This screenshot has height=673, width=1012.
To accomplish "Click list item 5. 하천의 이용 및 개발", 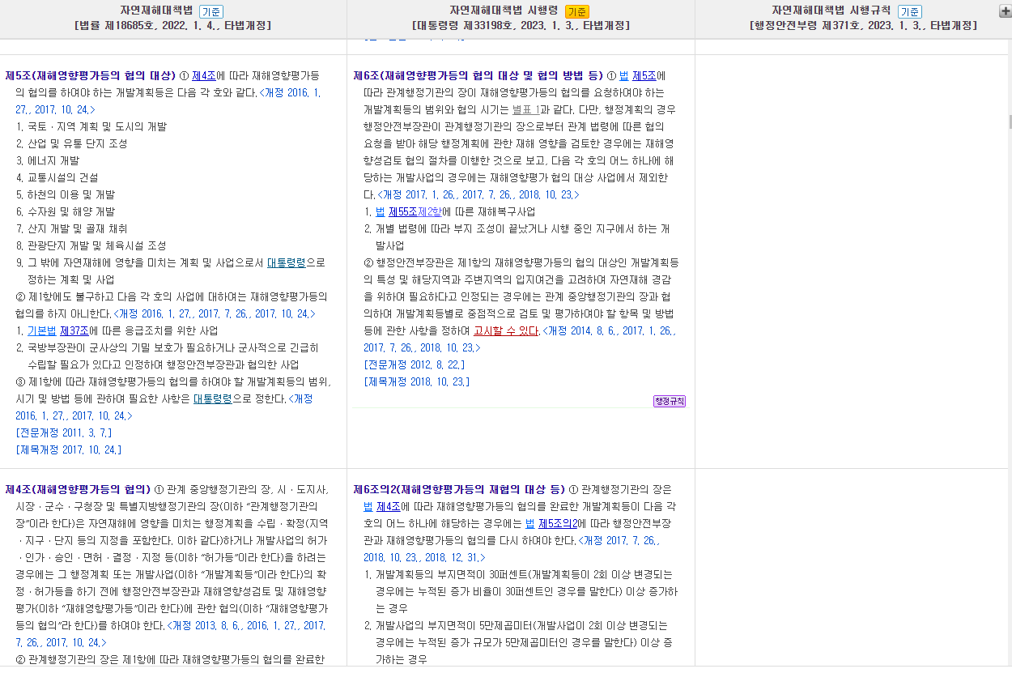I will [66, 194].
